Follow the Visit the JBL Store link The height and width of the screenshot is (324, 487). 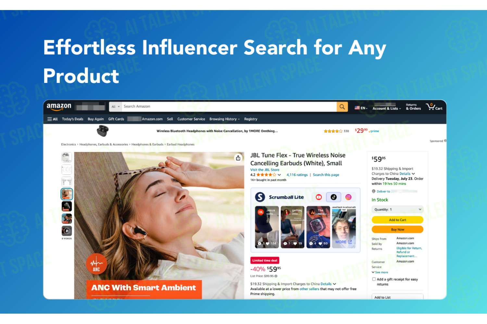pyautogui.click(x=265, y=170)
